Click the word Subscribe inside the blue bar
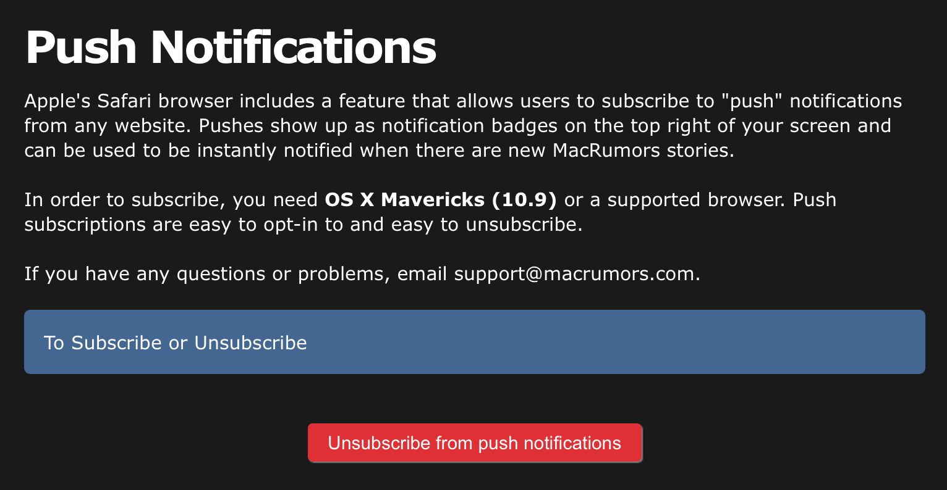The height and width of the screenshot is (490, 947). (117, 343)
